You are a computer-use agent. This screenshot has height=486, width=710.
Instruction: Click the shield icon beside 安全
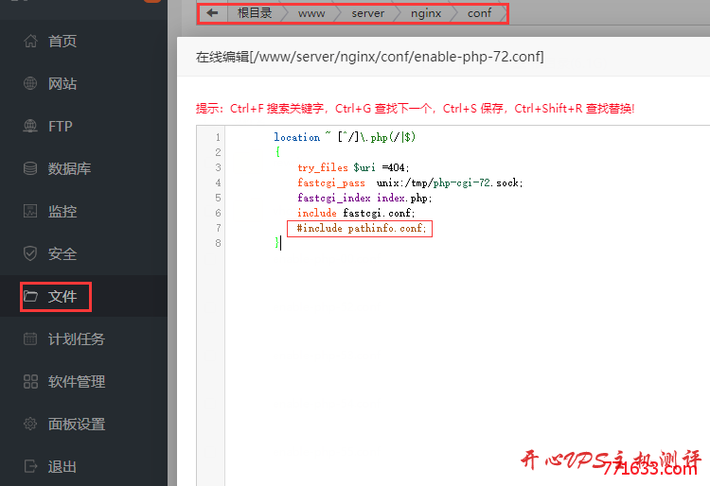[x=30, y=253]
